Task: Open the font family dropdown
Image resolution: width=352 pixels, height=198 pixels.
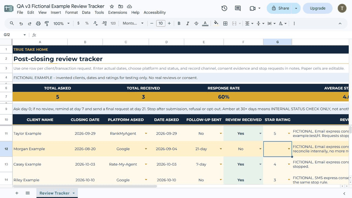Action: point(133,23)
